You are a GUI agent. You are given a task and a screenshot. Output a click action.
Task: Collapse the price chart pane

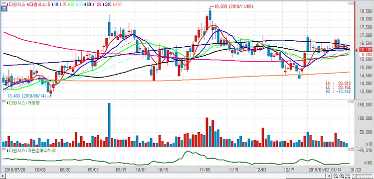349,4
